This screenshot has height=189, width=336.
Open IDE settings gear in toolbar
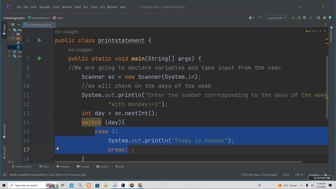324,18
